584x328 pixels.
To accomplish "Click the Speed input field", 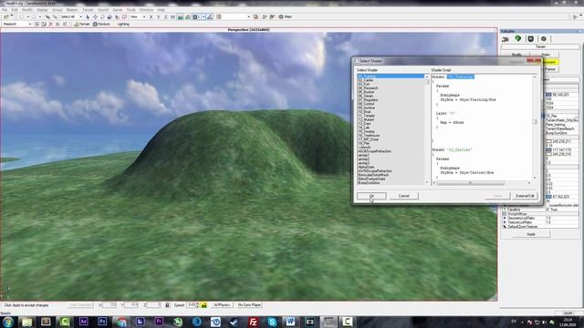I will 191,305.
